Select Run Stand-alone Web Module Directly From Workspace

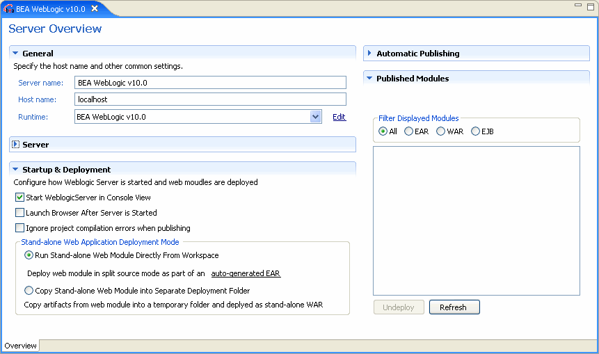click(x=29, y=255)
